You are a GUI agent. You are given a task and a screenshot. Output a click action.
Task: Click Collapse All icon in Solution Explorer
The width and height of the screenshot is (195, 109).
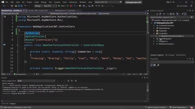point(171,14)
